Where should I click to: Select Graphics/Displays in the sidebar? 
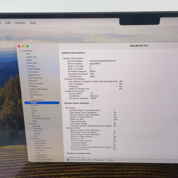39,89
